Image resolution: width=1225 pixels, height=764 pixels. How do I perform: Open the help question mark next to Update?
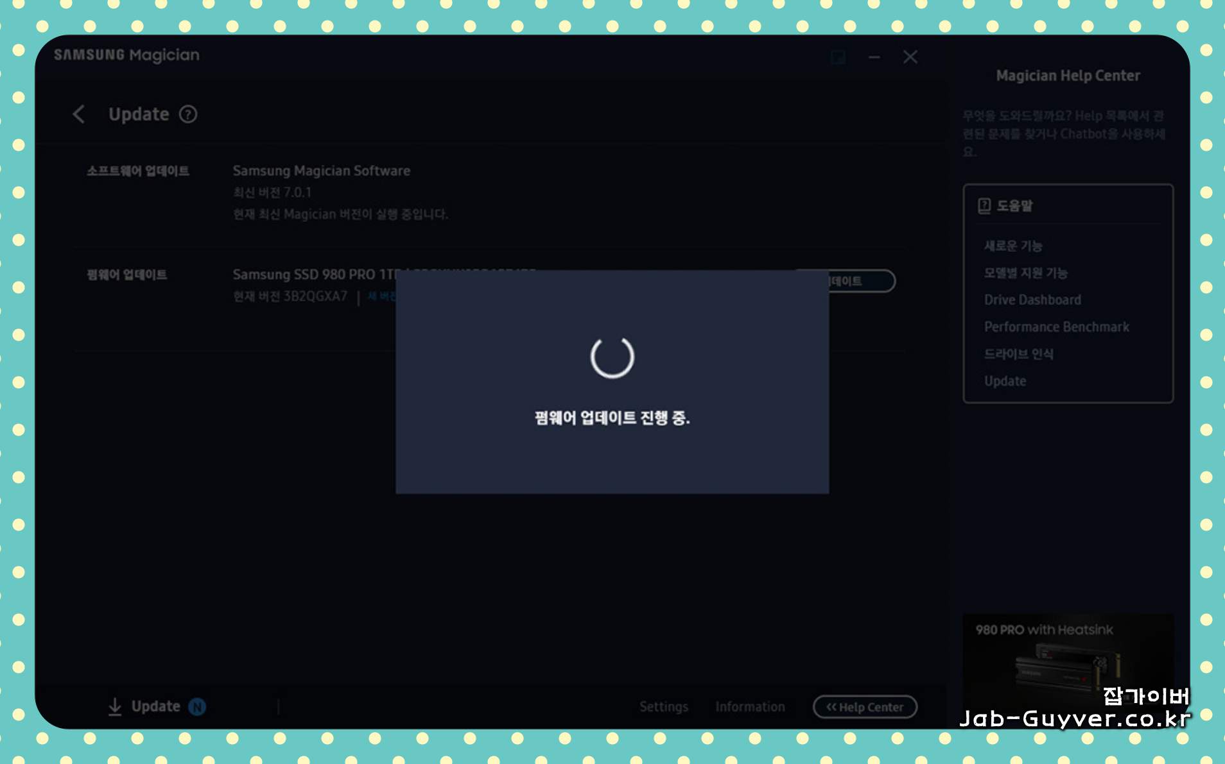pos(188,114)
